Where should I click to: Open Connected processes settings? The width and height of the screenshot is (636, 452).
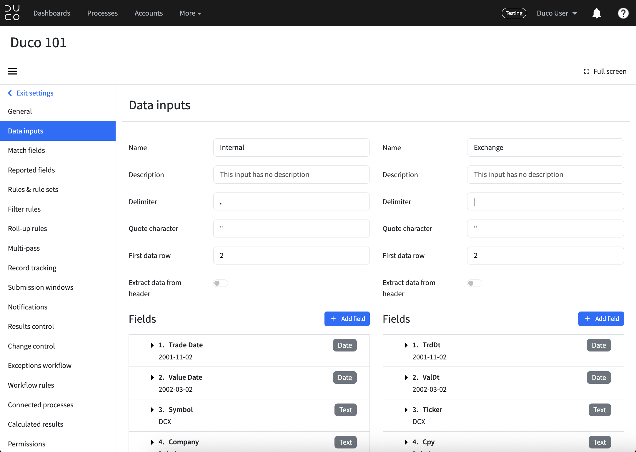pyautogui.click(x=58, y=405)
